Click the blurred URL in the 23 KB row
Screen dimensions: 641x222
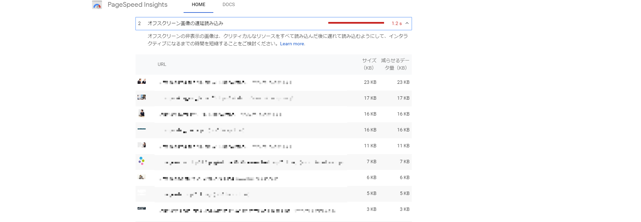[225, 82]
